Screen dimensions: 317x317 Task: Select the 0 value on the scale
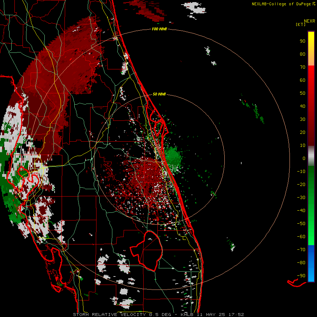tap(304, 158)
